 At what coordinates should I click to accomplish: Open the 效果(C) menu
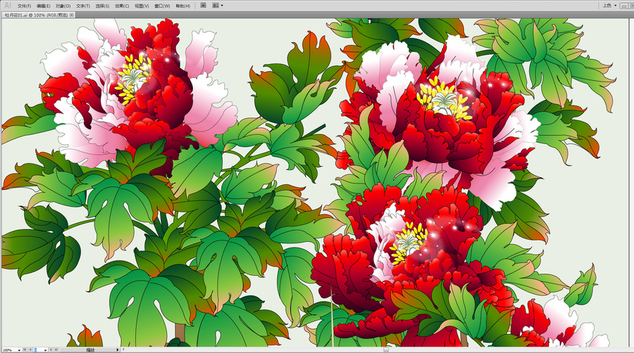click(x=122, y=6)
